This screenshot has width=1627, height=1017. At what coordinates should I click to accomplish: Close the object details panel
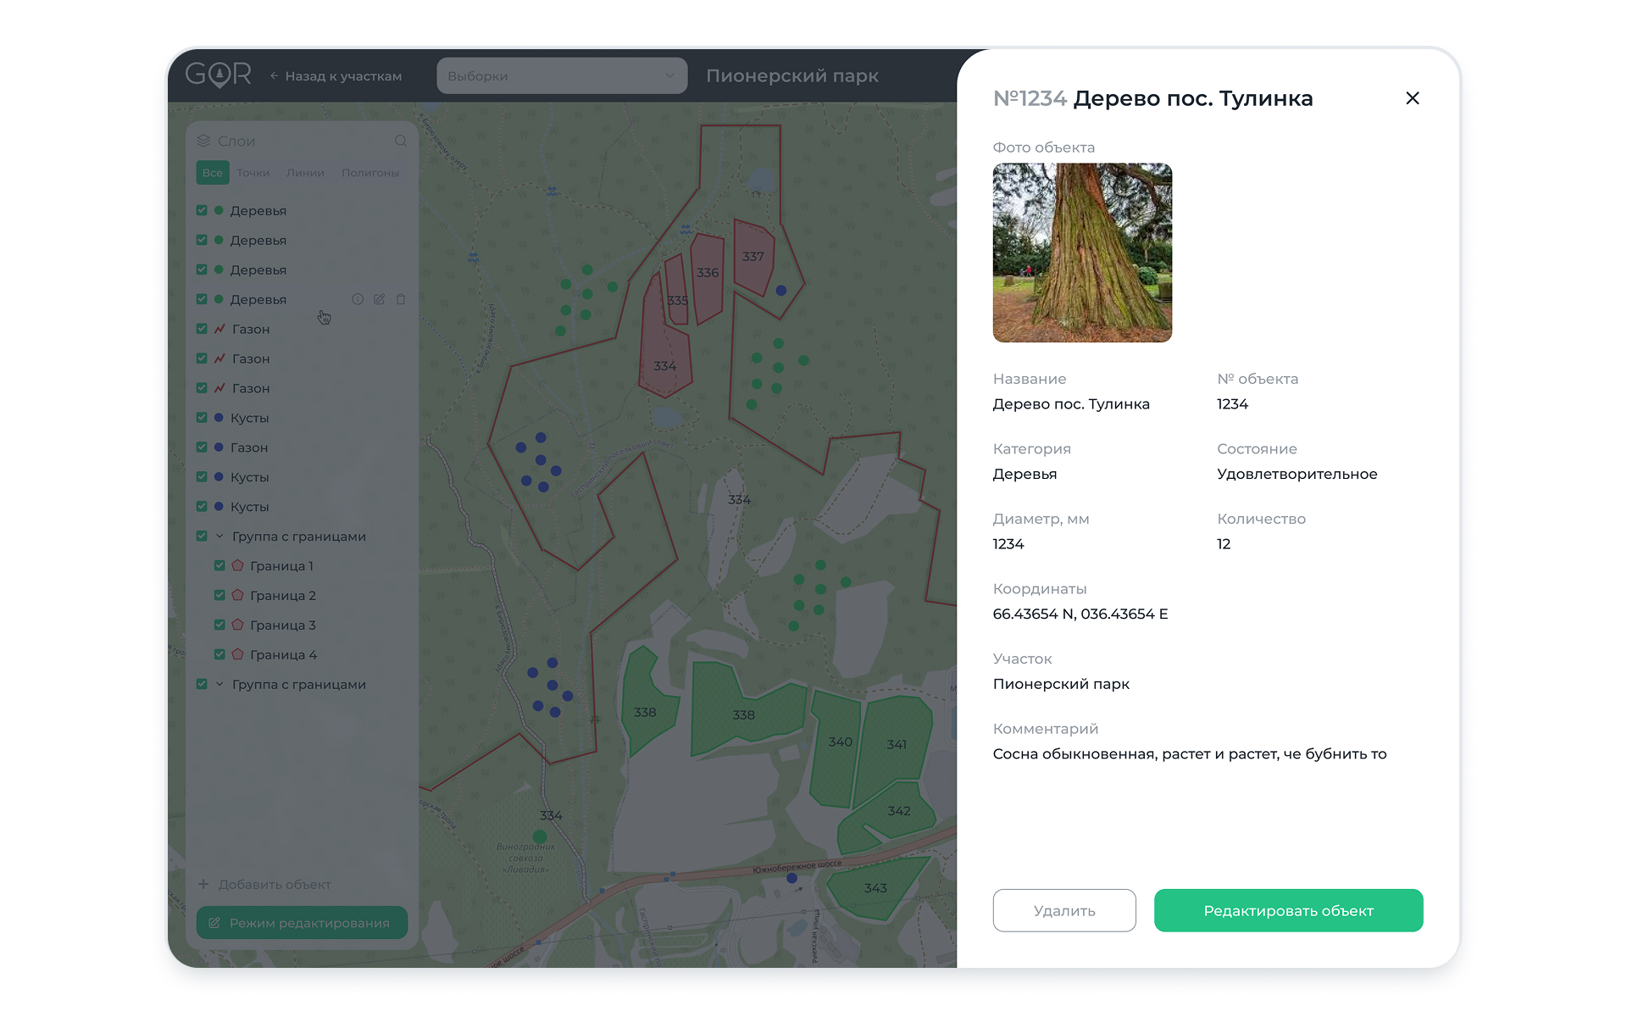(1412, 98)
